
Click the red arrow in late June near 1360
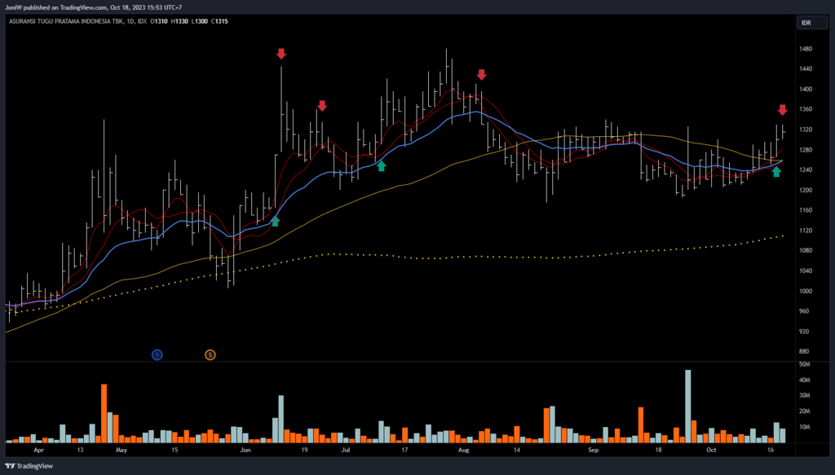click(322, 106)
